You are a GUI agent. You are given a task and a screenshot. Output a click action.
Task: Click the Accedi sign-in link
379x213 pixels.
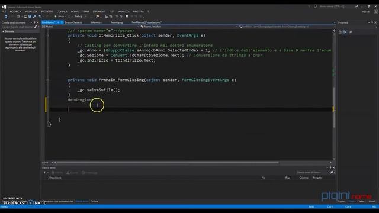pyautogui.click(x=365, y=12)
